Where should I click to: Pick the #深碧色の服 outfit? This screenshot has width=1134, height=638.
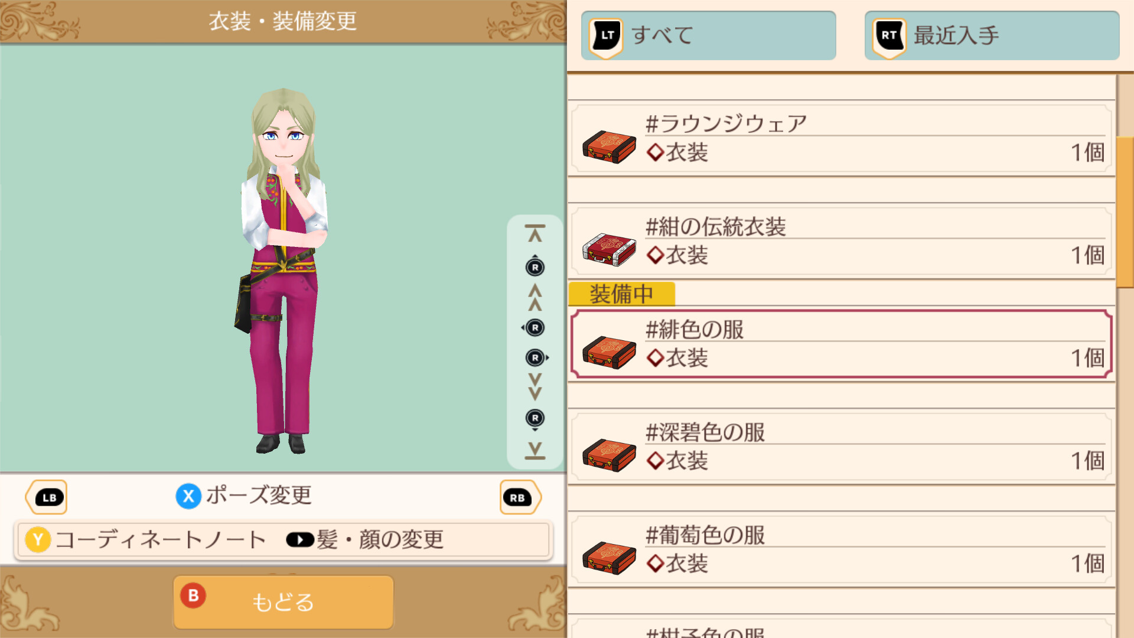pyautogui.click(x=841, y=447)
